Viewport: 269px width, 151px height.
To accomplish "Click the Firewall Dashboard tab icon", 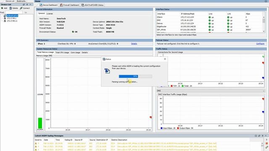I will (61, 5).
